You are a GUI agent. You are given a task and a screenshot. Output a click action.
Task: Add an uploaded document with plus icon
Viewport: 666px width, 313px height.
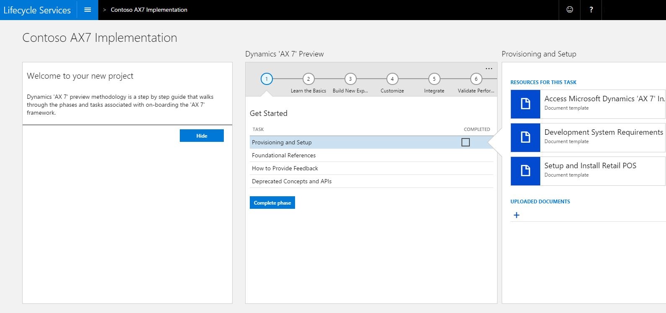(516, 215)
